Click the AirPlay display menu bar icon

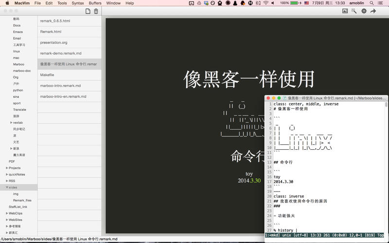191,3
